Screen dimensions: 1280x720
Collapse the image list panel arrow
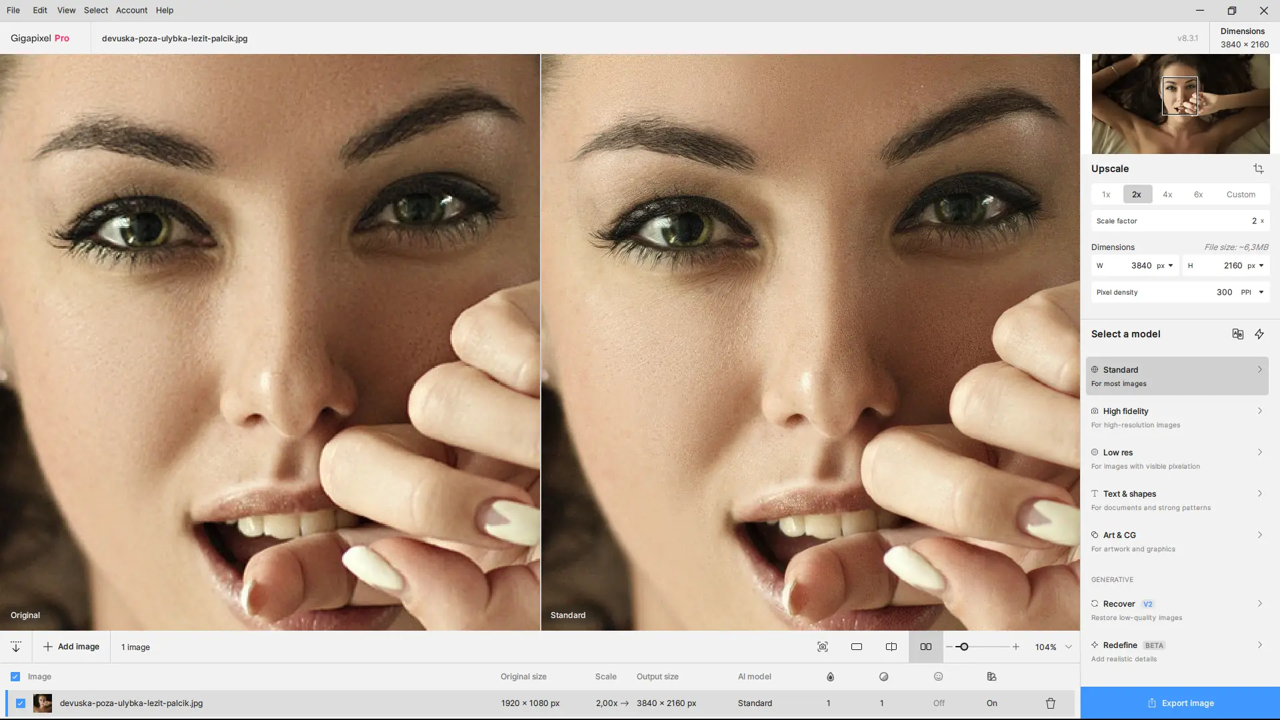[x=16, y=647]
